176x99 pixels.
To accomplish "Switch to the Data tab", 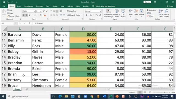I will (x=48, y=6).
